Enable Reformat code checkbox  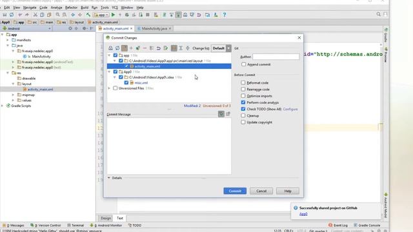243,82
